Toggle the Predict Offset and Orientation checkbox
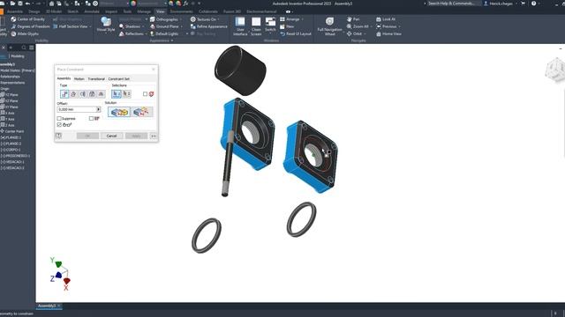Viewport: 565px width, 317px height. (x=91, y=118)
